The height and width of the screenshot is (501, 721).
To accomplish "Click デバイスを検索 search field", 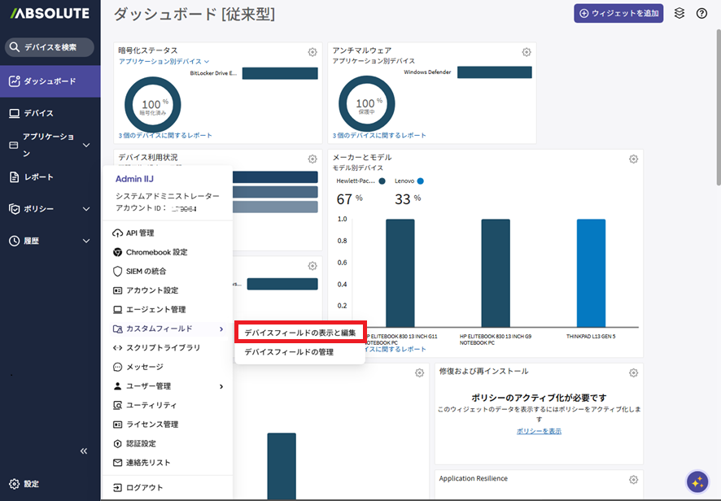I will point(50,47).
